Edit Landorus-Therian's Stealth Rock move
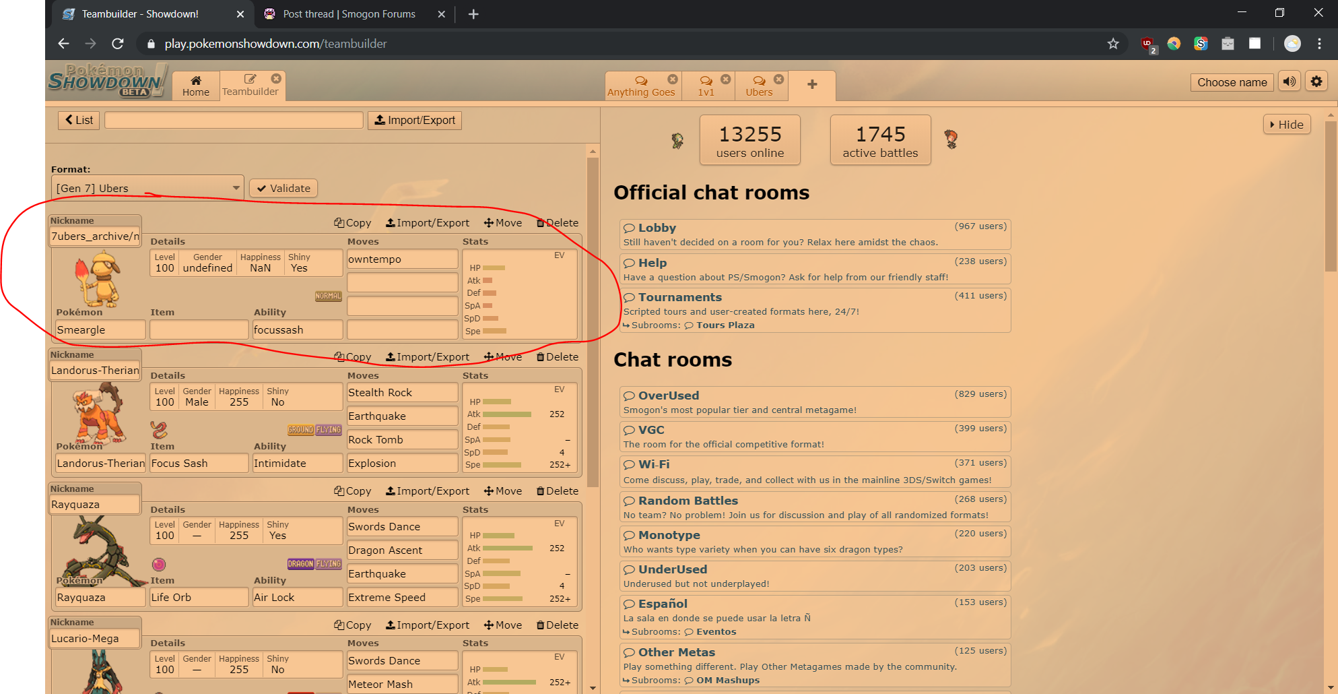The width and height of the screenshot is (1338, 694). pyautogui.click(x=403, y=393)
